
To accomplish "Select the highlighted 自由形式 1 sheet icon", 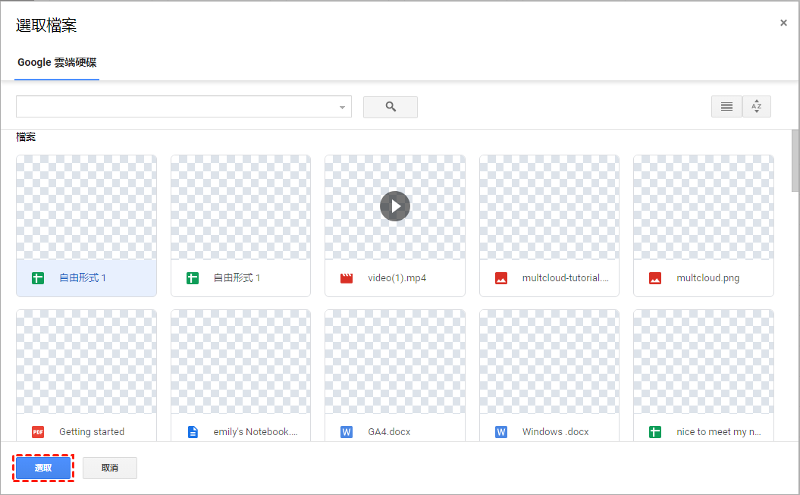I will coord(38,278).
